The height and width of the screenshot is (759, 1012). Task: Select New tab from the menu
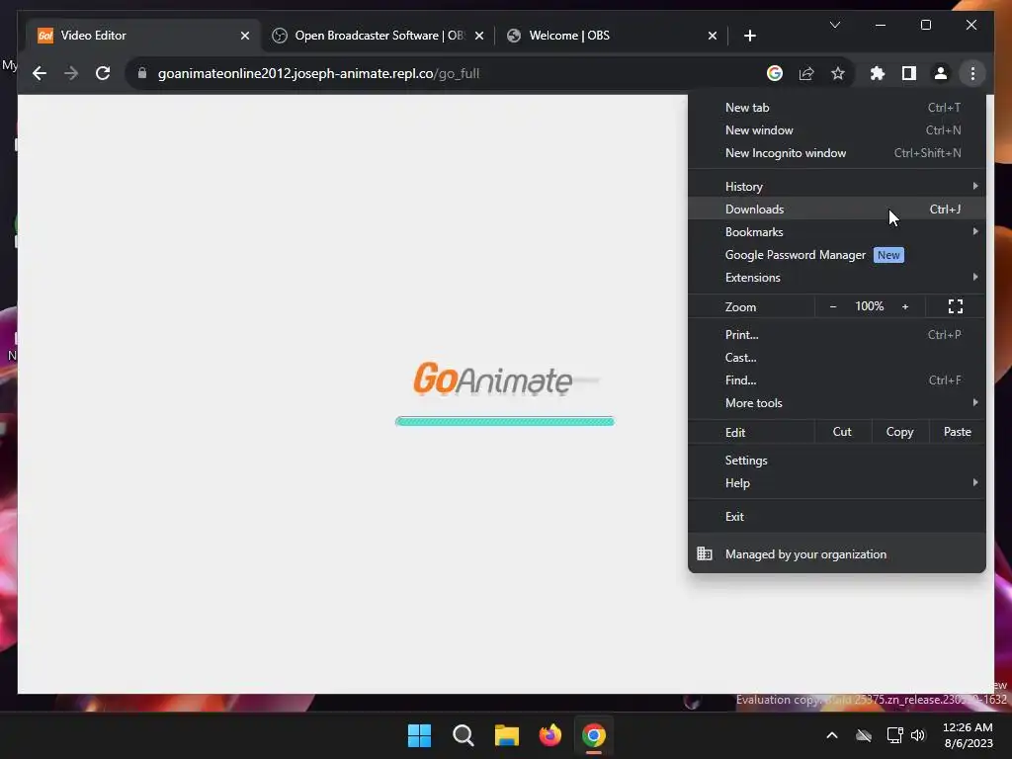click(x=836, y=108)
